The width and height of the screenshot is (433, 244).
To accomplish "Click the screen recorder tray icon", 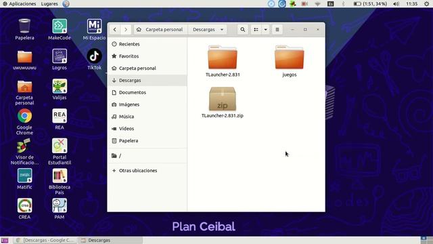I will 304,3.
